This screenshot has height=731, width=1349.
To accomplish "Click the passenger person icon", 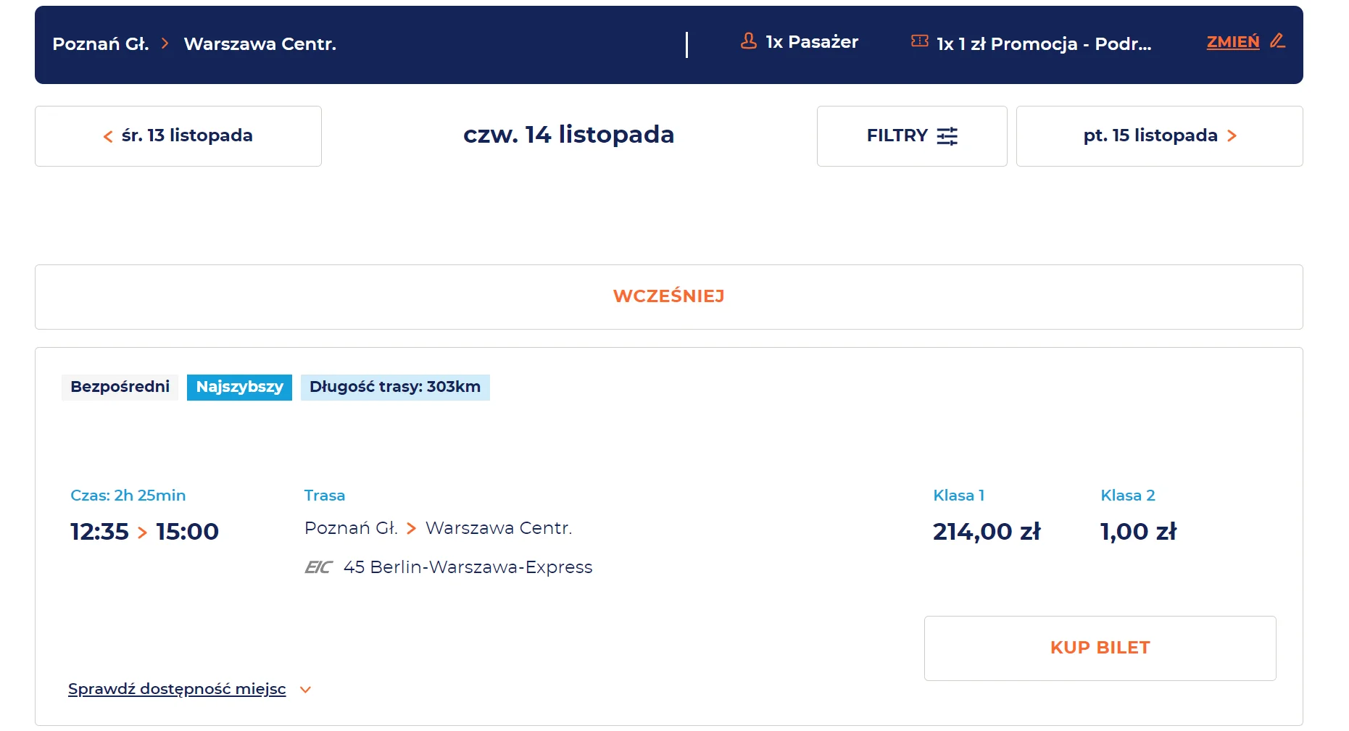I will pos(749,41).
